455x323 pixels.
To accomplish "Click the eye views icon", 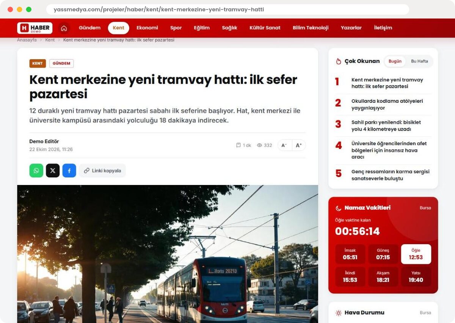I will [x=260, y=145].
